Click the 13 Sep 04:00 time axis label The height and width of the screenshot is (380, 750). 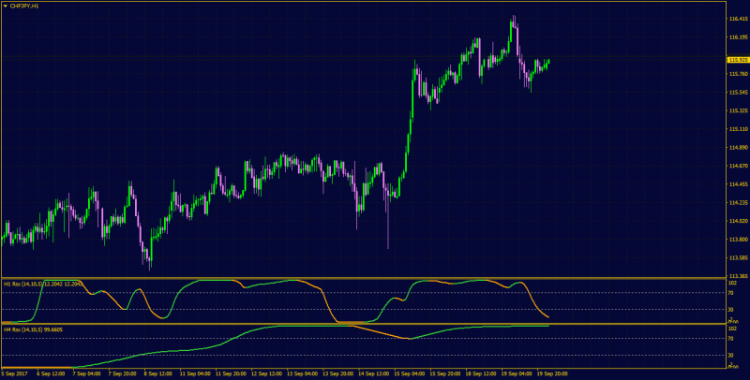click(x=302, y=373)
